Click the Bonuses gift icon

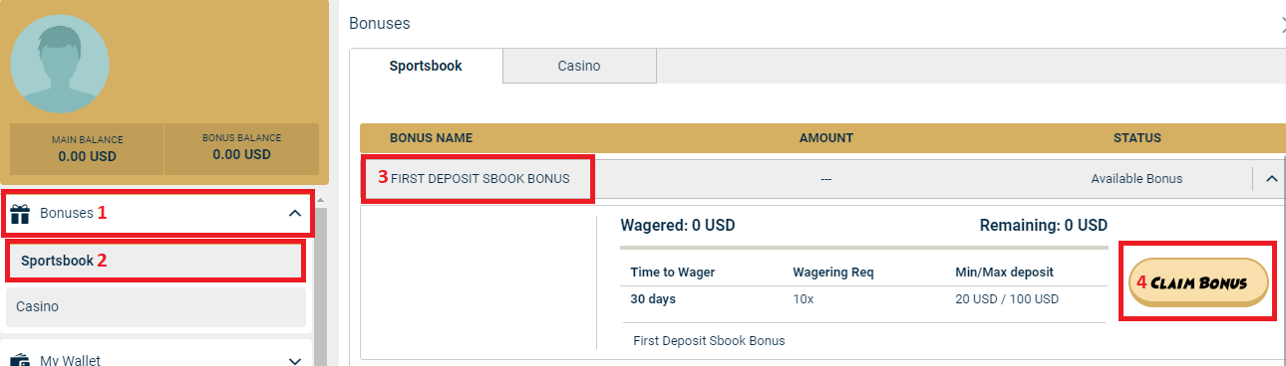20,213
